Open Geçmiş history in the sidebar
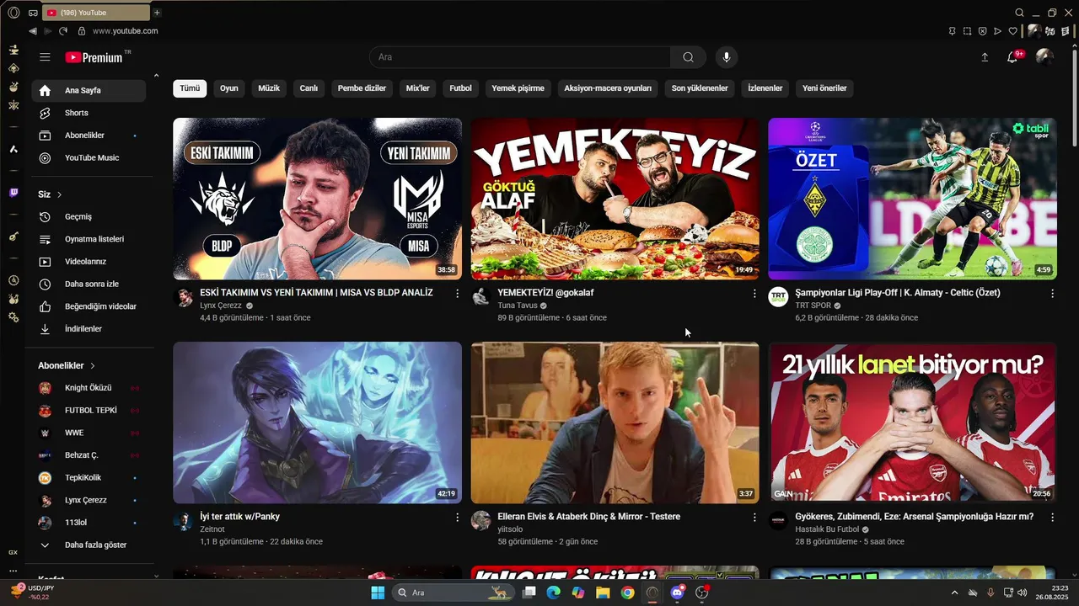Screen dimensions: 1079x606 (x=89, y=216)
